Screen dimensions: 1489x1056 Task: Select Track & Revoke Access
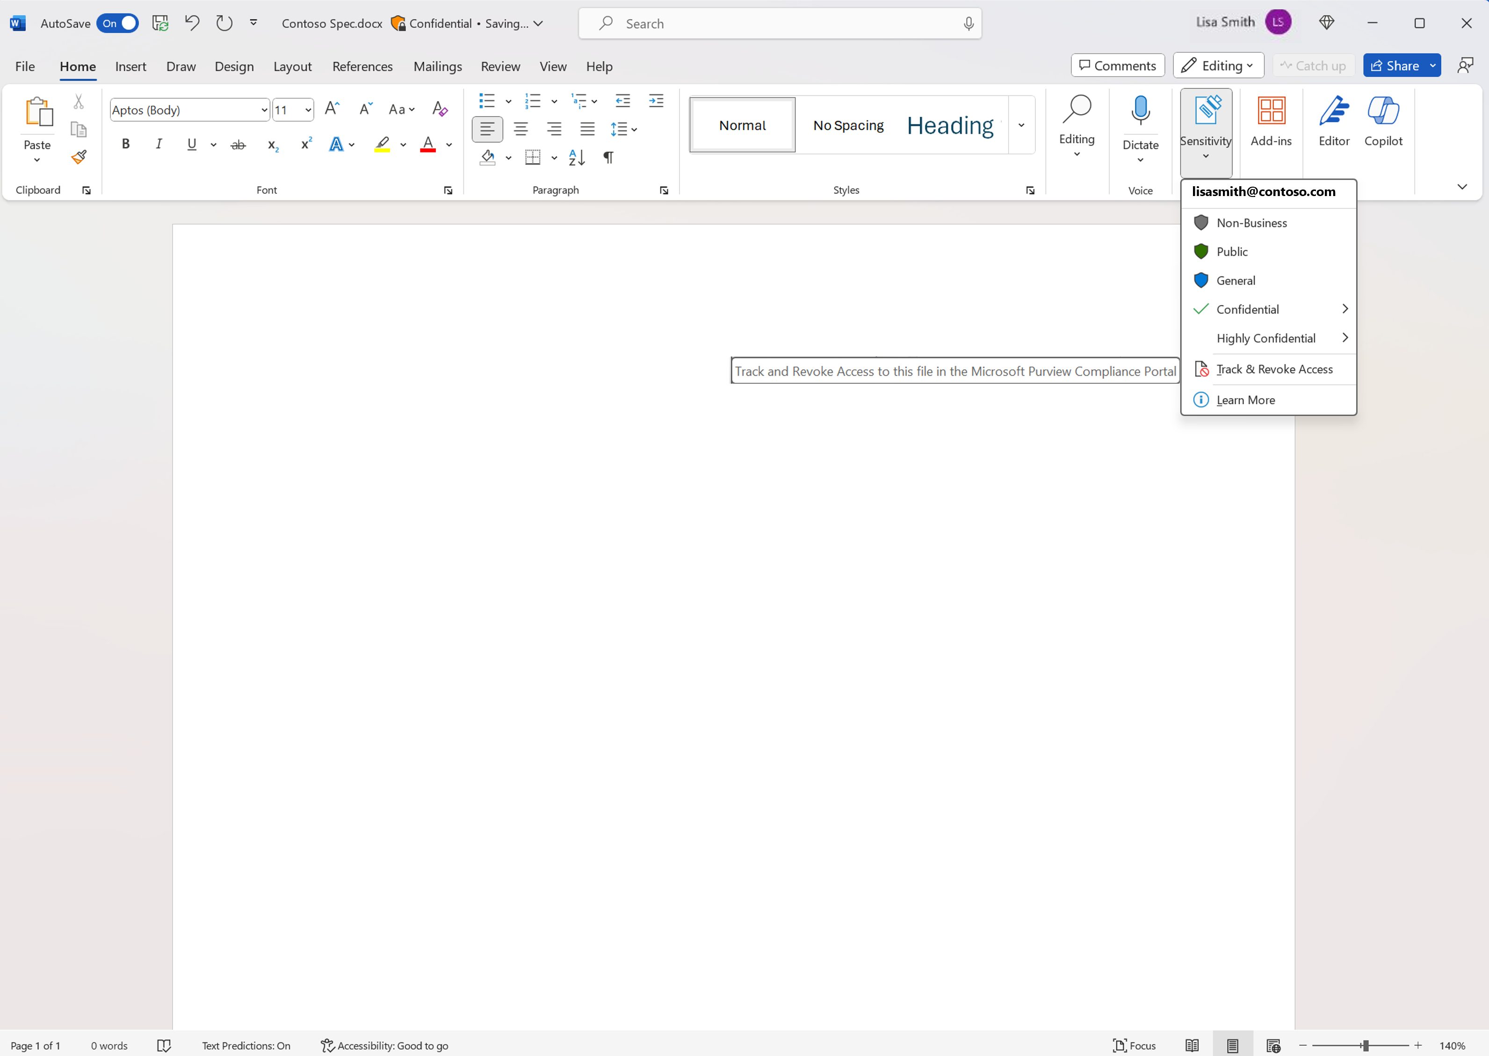pos(1273,369)
